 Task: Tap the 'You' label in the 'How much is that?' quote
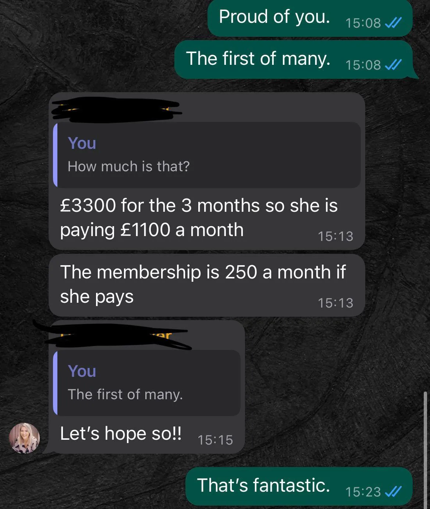point(82,143)
